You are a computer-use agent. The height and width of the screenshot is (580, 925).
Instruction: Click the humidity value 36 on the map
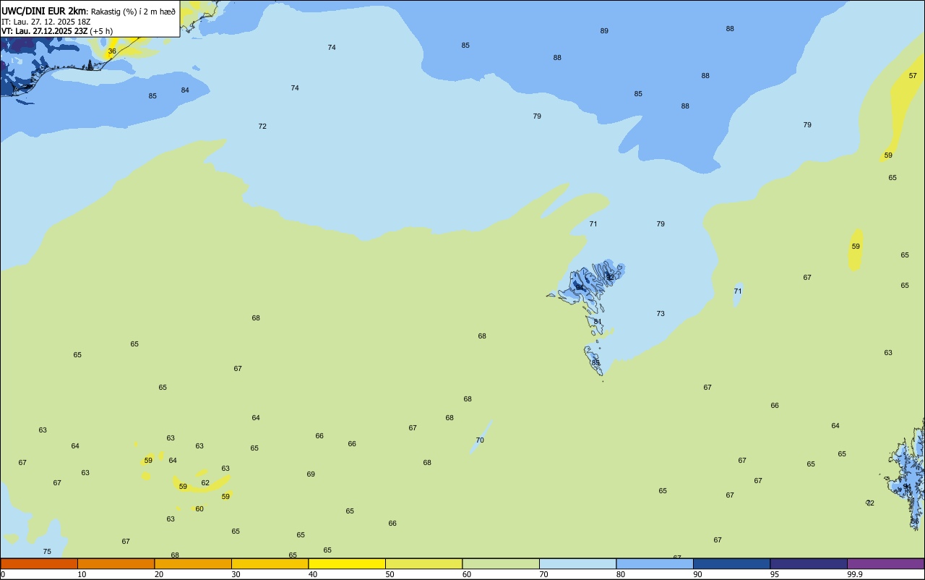[112, 51]
